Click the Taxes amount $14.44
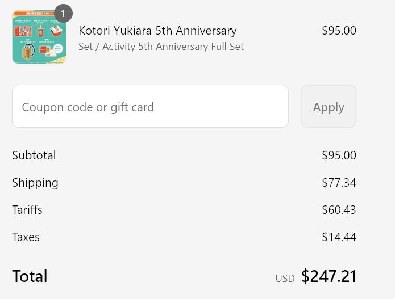This screenshot has width=395, height=299. click(x=339, y=237)
